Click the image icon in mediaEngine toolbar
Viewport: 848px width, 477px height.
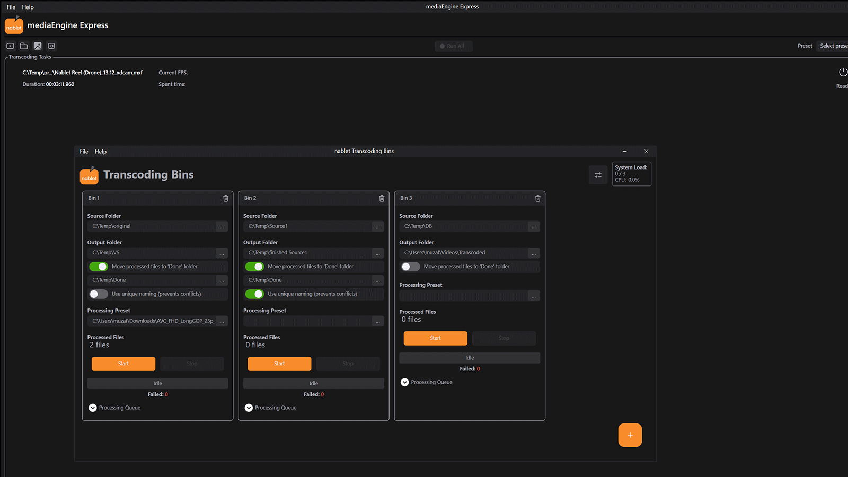point(38,46)
